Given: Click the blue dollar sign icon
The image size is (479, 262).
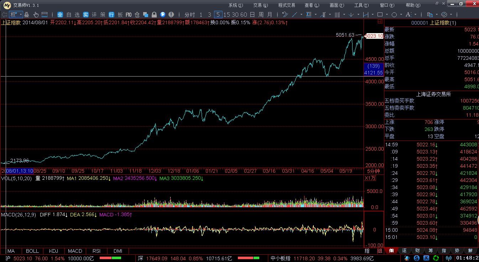Looking at the screenshot, I should coord(417,258).
